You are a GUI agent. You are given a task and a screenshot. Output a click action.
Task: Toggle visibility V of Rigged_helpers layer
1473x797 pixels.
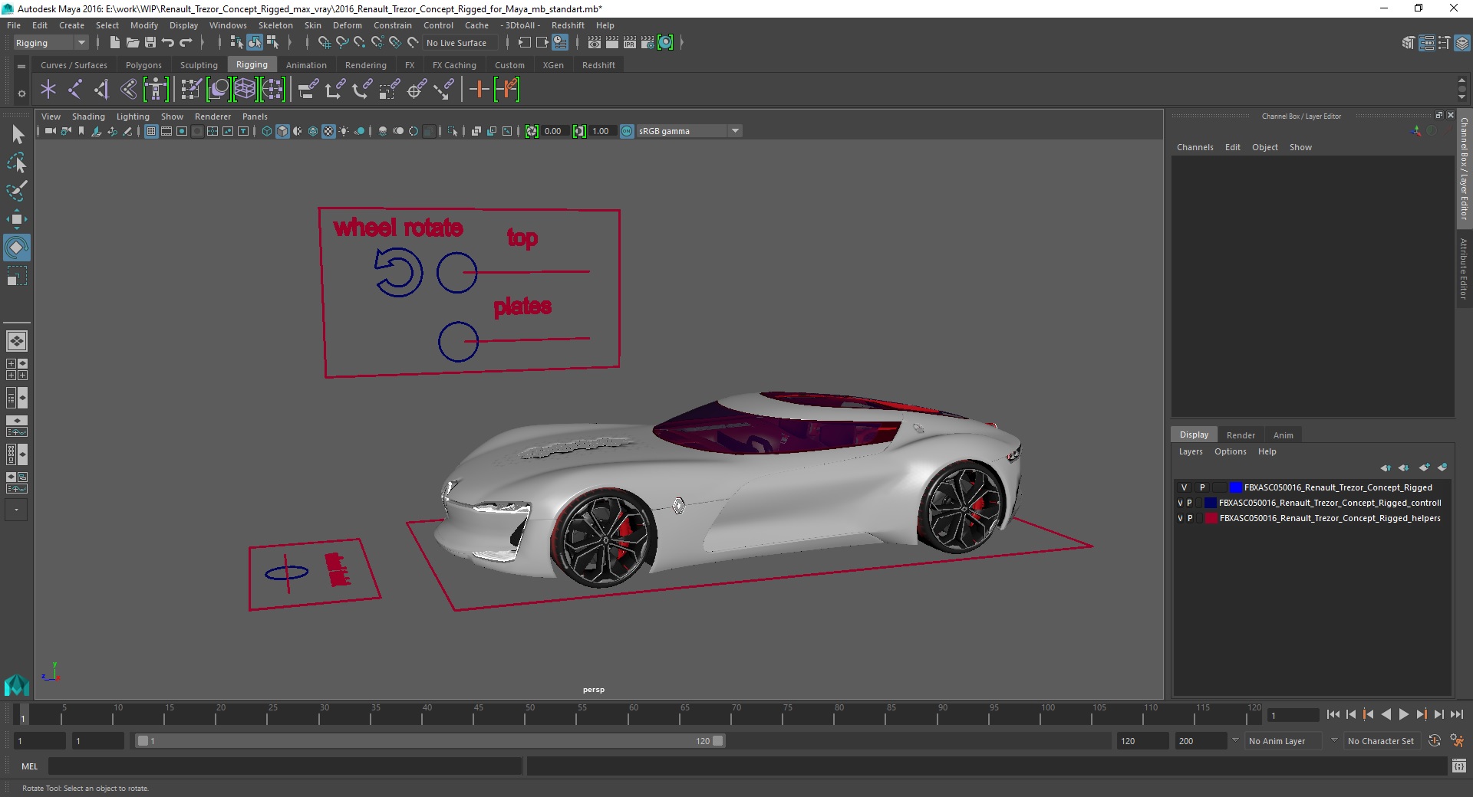coord(1180,519)
